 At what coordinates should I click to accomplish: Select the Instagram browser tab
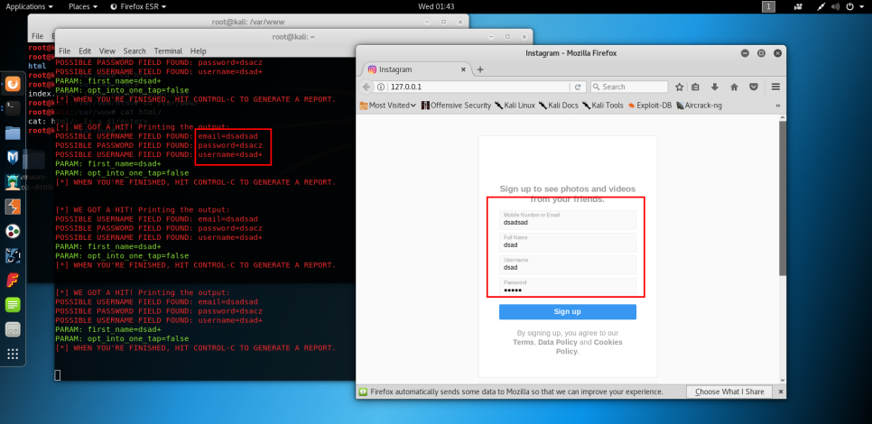pyautogui.click(x=417, y=70)
